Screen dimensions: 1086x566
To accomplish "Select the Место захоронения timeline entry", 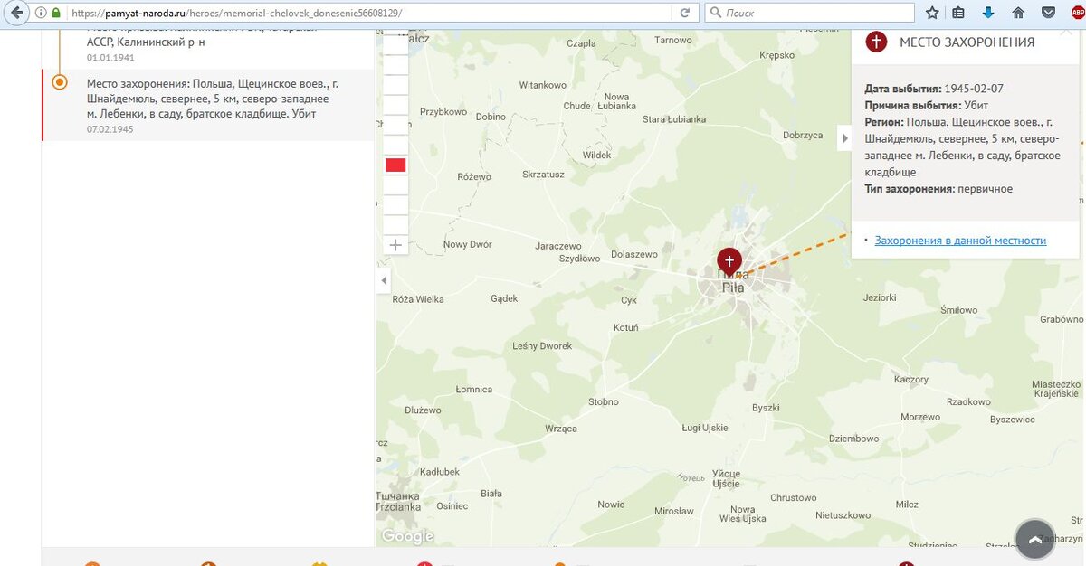I will 208,105.
